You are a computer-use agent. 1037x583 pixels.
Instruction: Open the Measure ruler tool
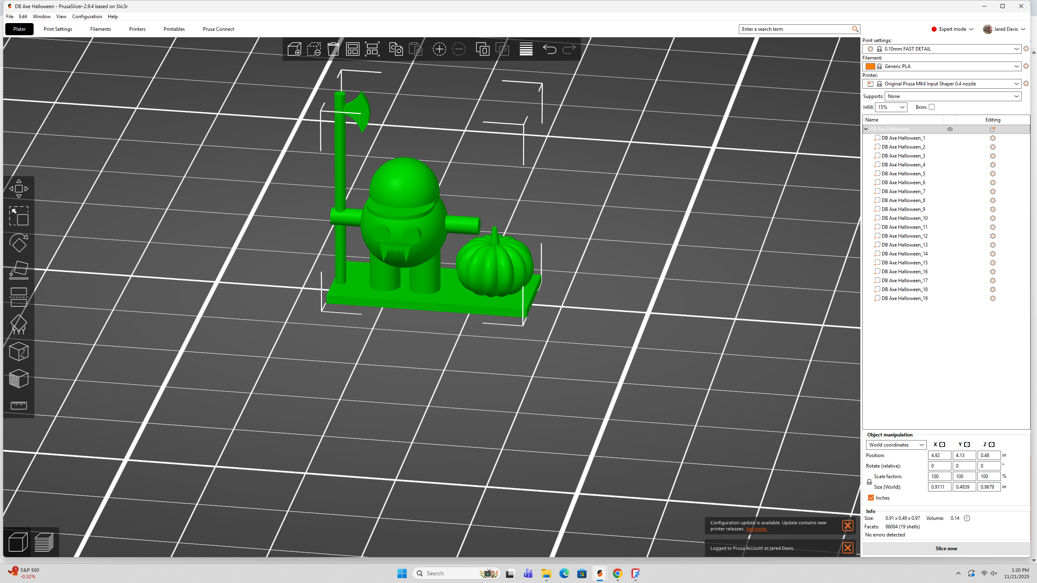pyautogui.click(x=19, y=405)
